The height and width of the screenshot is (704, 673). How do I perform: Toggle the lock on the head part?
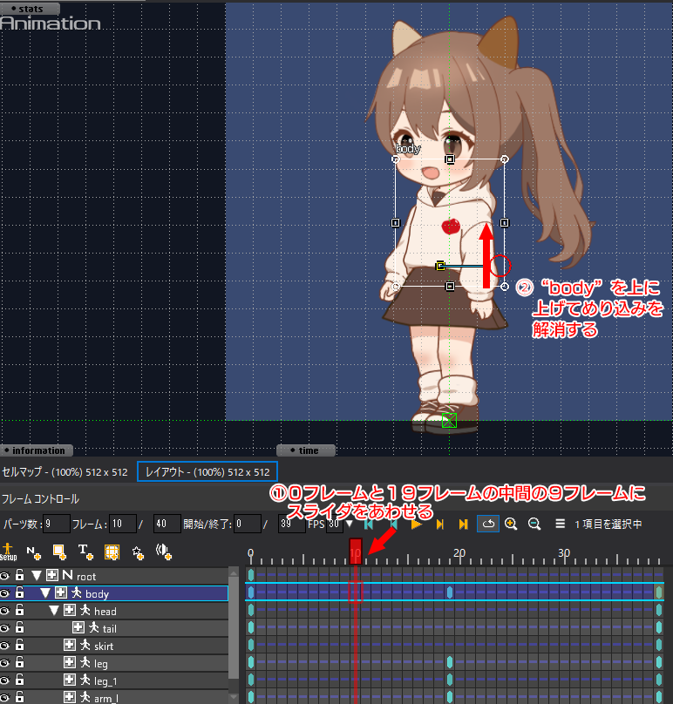click(19, 610)
